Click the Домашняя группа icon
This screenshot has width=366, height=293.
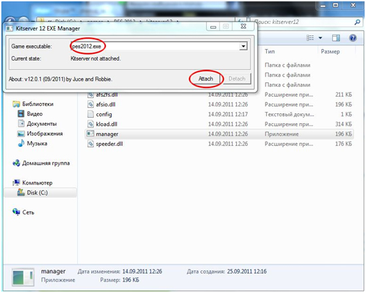coord(17,163)
